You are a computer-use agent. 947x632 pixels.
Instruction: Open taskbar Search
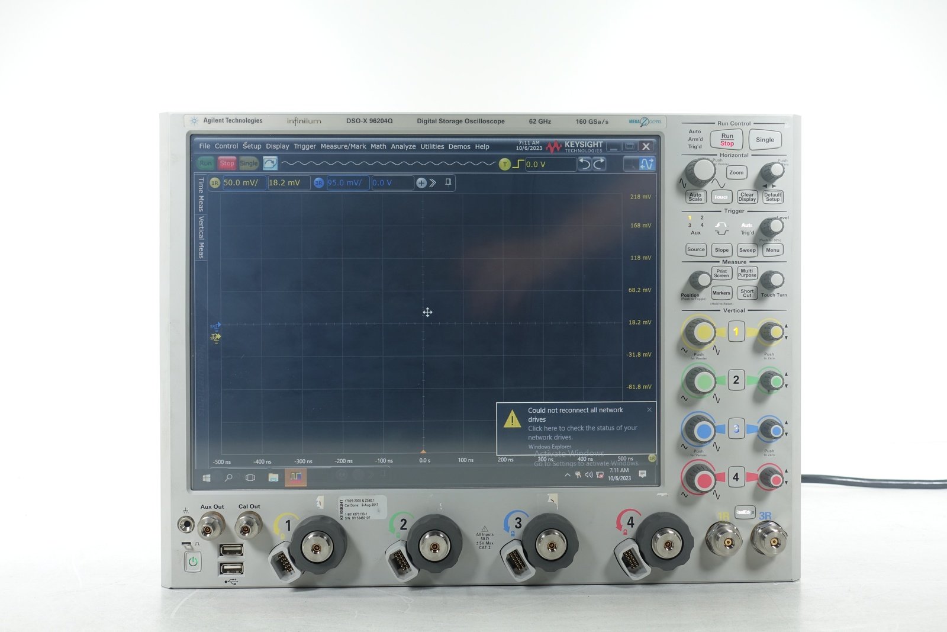click(228, 477)
